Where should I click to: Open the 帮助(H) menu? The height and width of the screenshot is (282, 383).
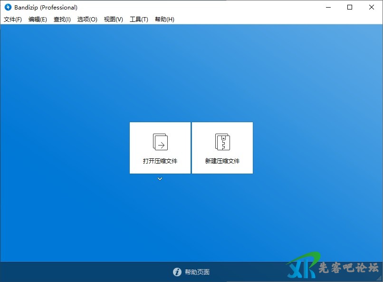(x=164, y=19)
